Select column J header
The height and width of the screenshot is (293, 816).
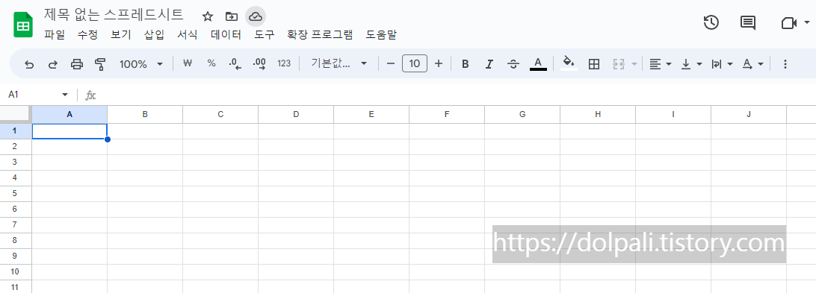point(748,114)
